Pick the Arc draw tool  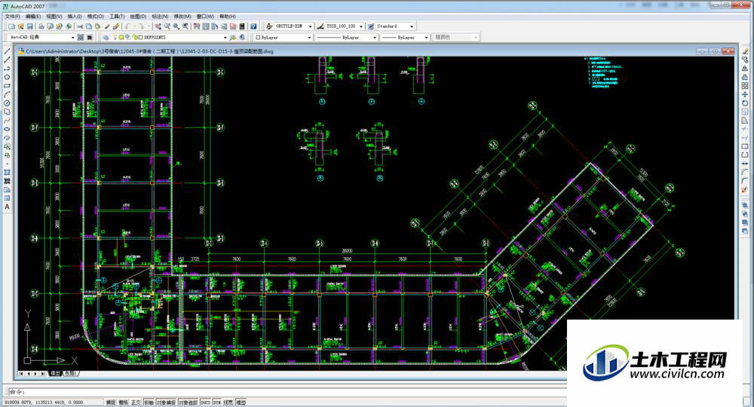(8, 94)
